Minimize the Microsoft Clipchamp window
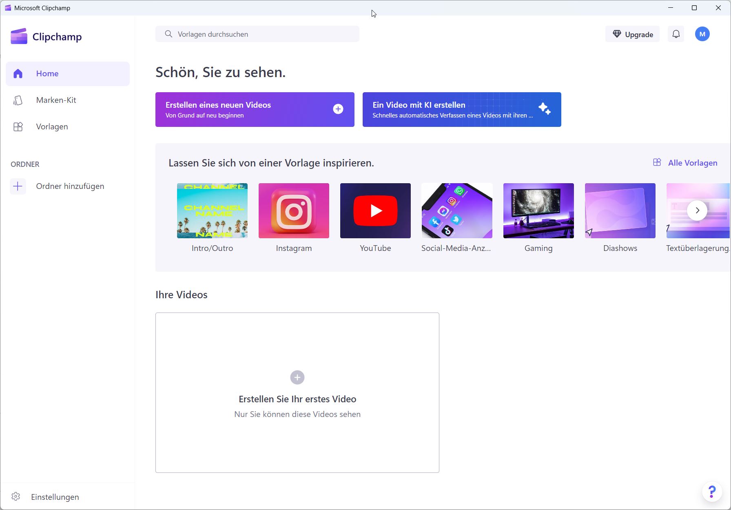The width and height of the screenshot is (731, 510). click(x=671, y=8)
